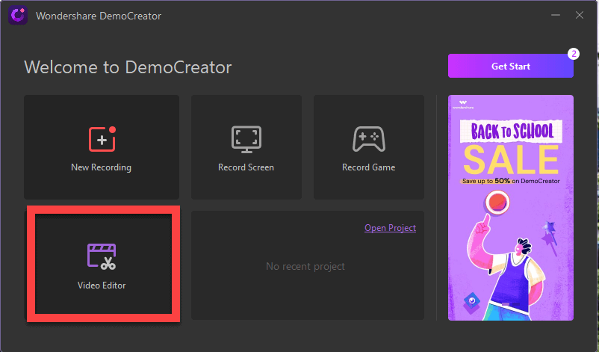The image size is (599, 352).
Task: Open the Back to School Sale banner
Action: [x=510, y=208]
